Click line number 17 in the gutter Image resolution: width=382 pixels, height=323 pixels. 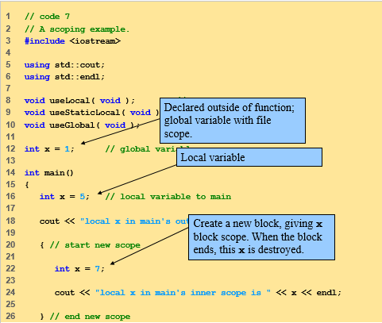(x=10, y=209)
